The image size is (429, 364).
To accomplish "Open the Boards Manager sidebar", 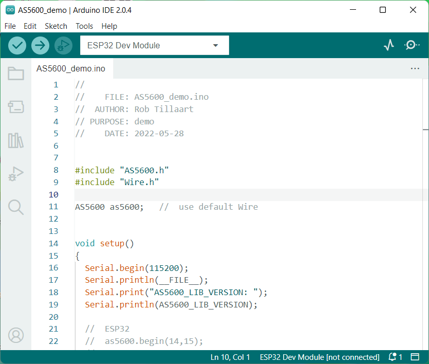I will point(16,107).
